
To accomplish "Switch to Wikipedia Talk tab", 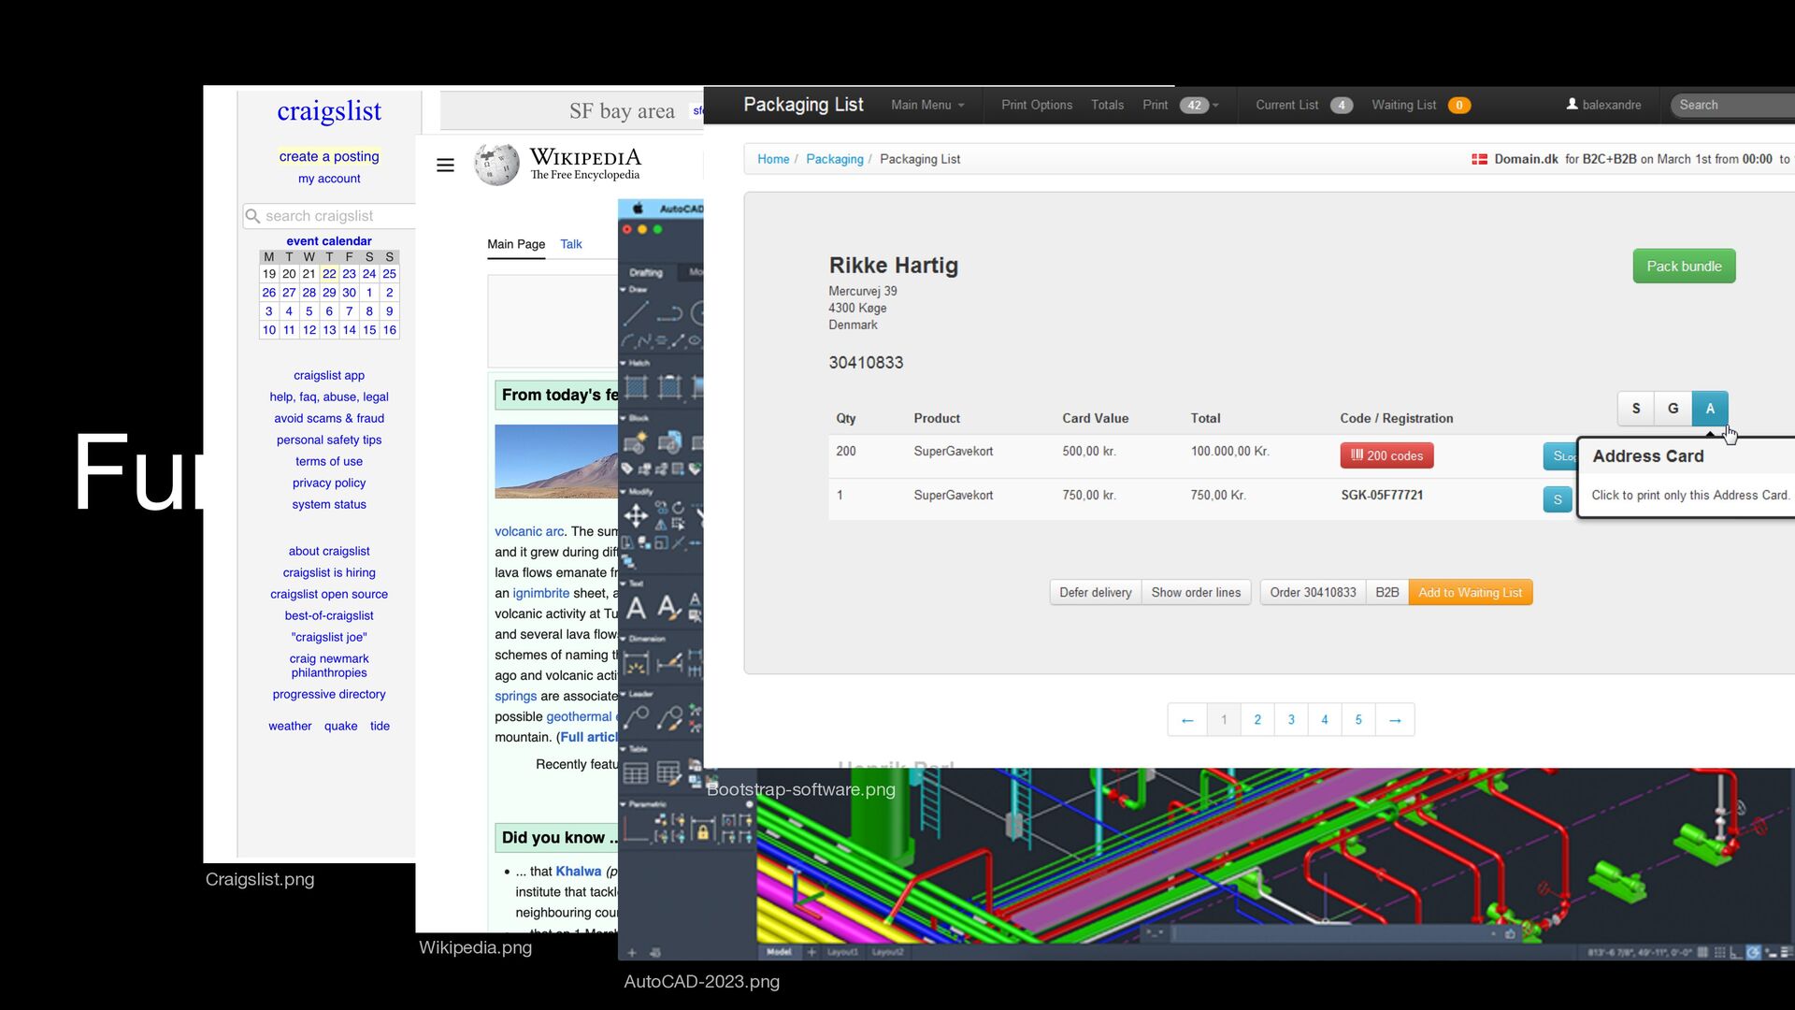I will (x=570, y=244).
